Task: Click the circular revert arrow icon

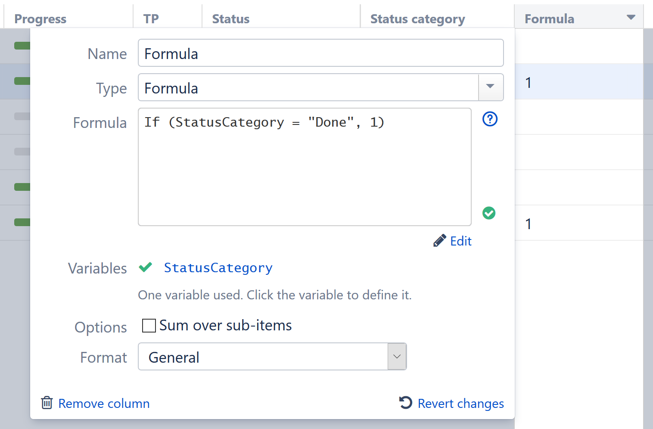Action: (405, 403)
